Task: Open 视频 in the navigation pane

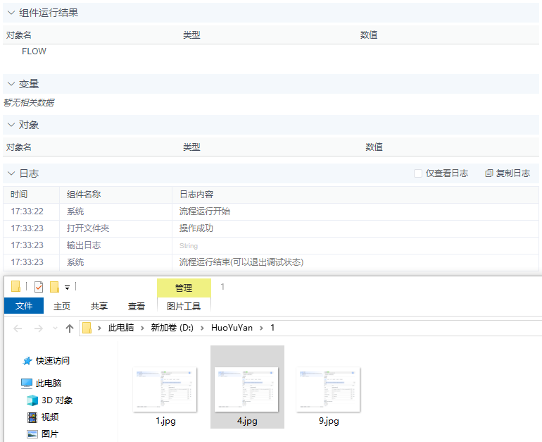Action: [50, 417]
